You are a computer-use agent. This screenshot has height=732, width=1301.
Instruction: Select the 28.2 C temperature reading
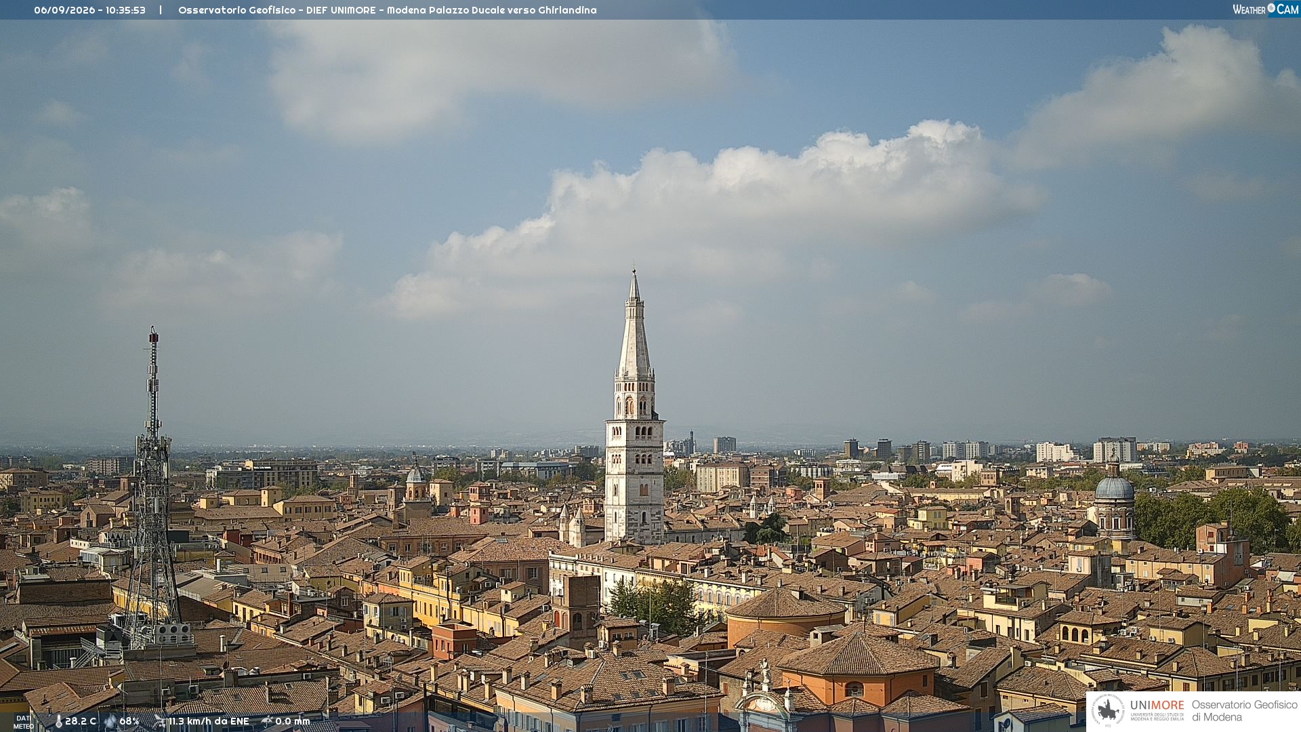(81, 721)
